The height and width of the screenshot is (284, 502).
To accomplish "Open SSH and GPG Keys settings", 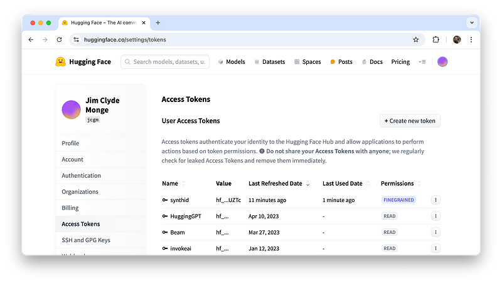I will pyautogui.click(x=100, y=240).
